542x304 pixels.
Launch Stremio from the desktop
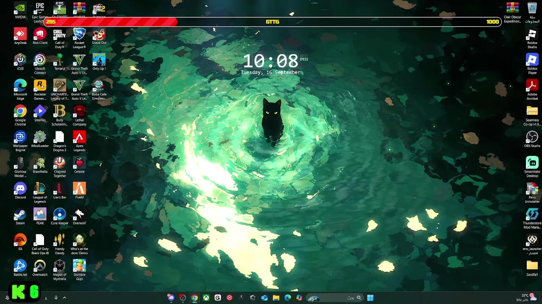(40, 114)
